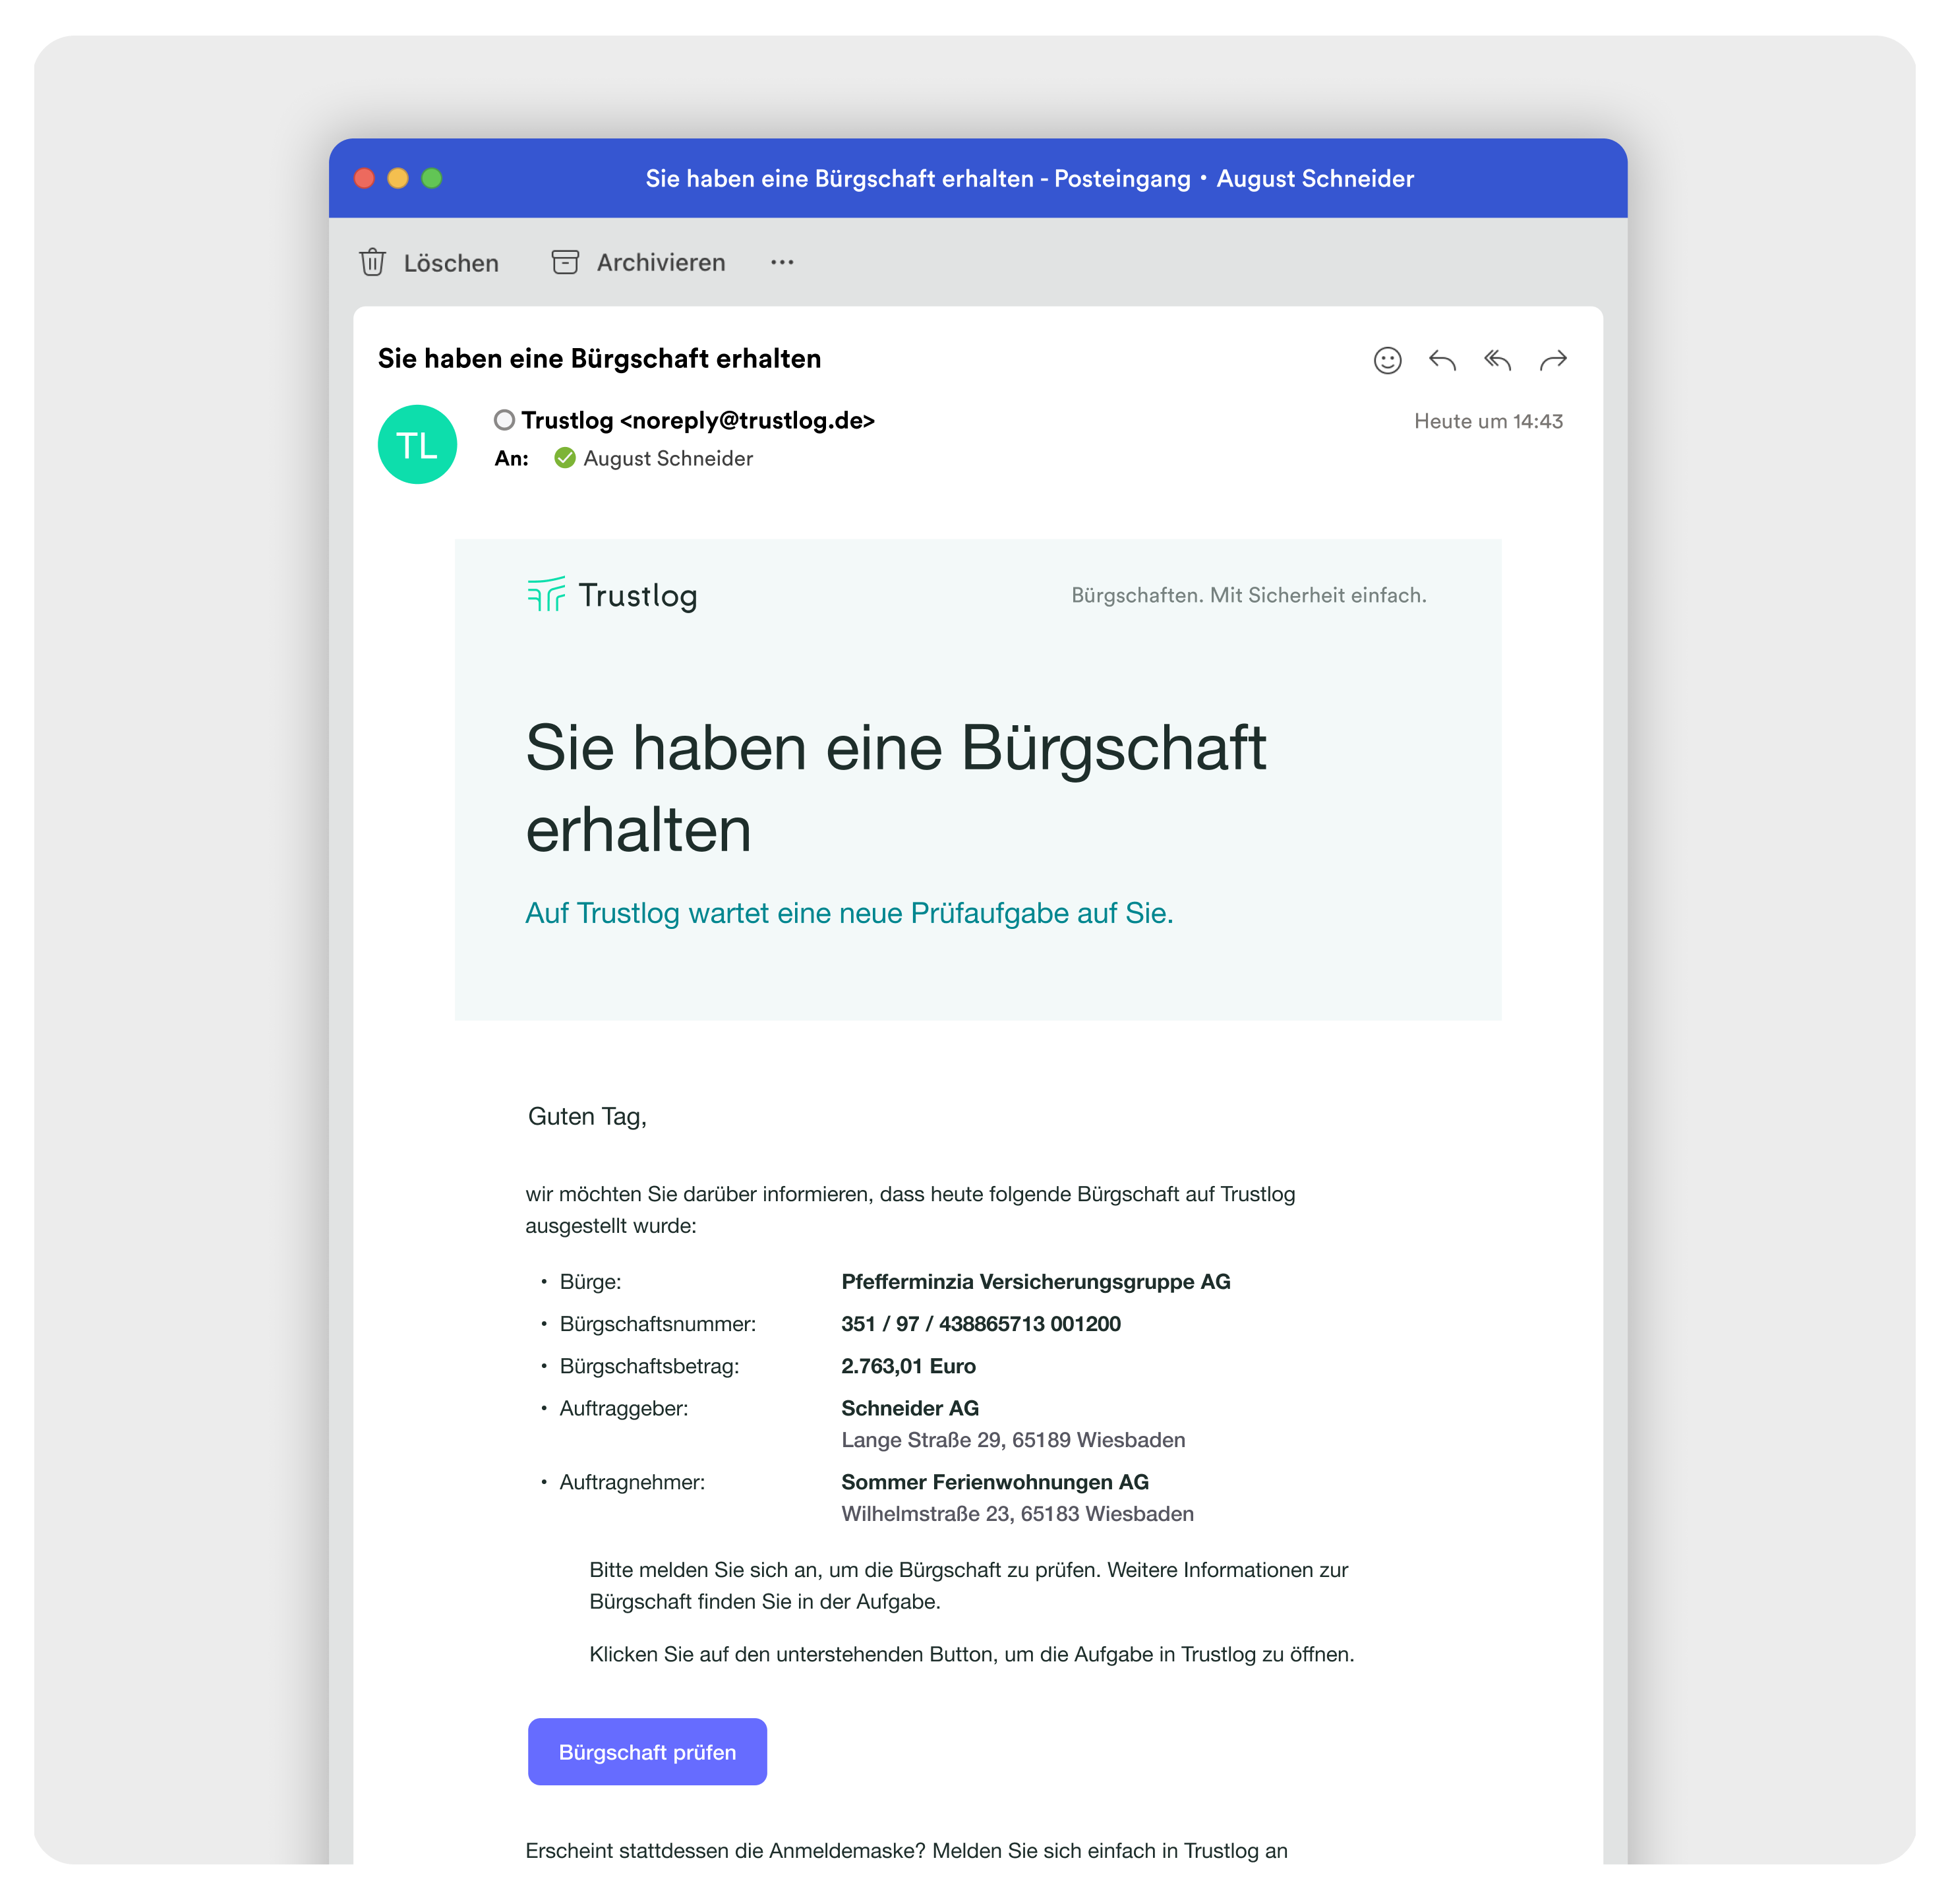1950x1904 pixels.
Task: Click the Bürgschaft prüfen button
Action: pos(647,1751)
